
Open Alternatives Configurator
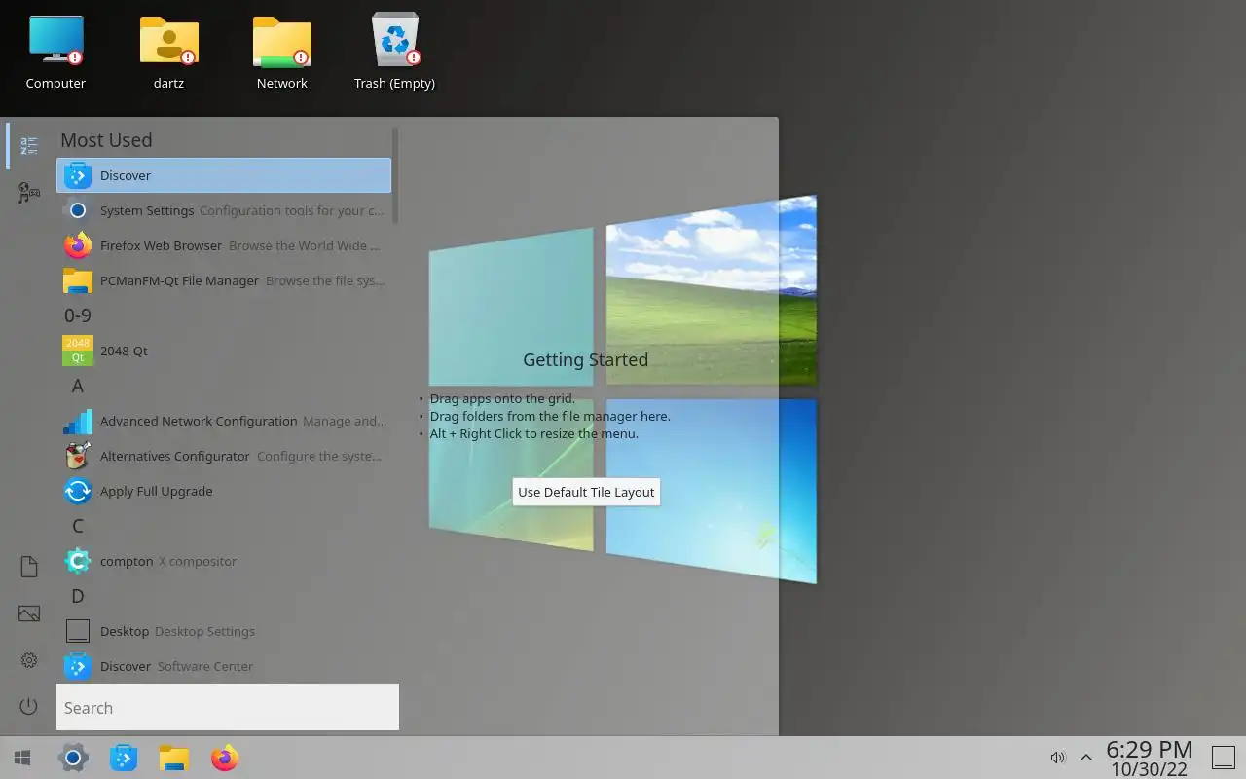tap(224, 456)
